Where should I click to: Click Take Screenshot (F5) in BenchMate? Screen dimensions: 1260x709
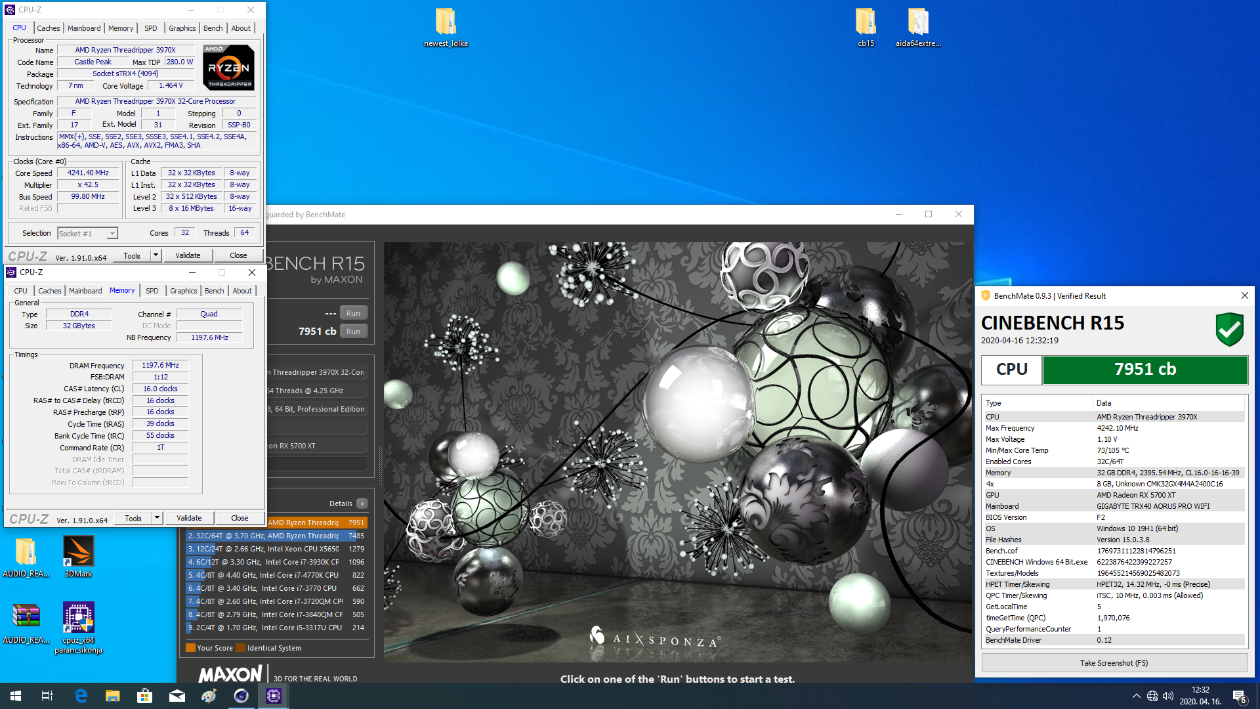click(x=1114, y=663)
